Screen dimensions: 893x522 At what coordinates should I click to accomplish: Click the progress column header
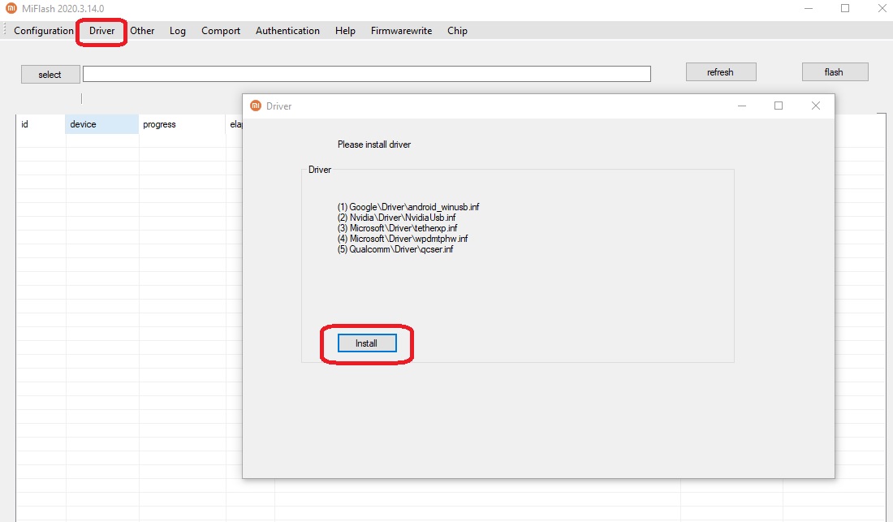[x=181, y=124]
